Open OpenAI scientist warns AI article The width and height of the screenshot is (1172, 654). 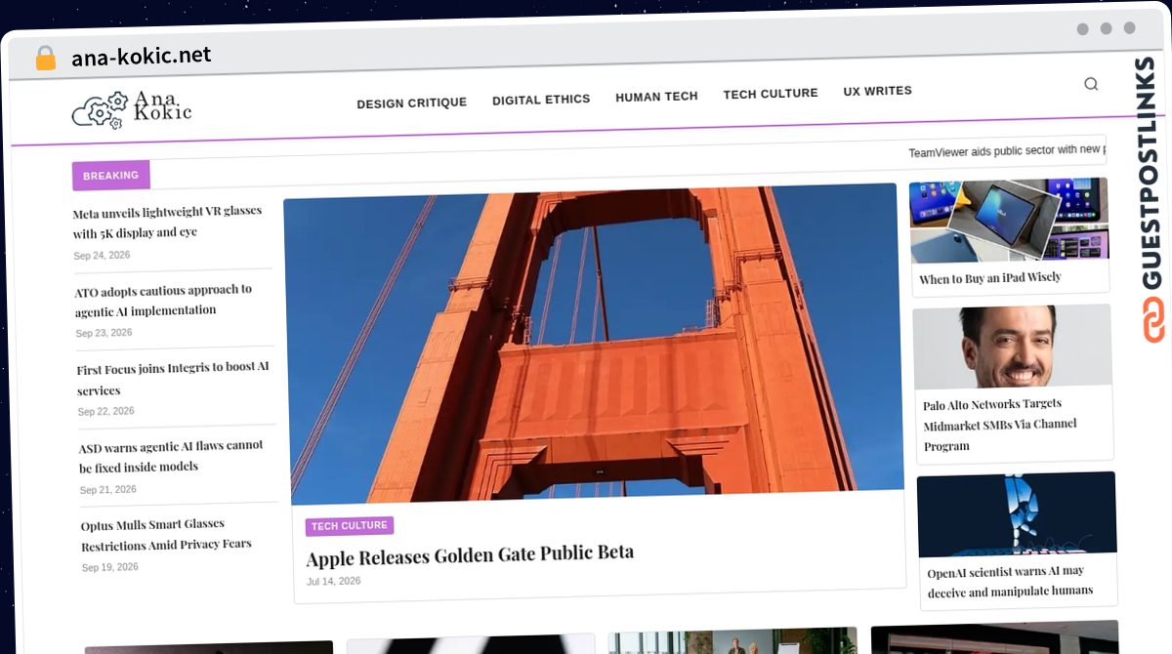coord(1010,581)
